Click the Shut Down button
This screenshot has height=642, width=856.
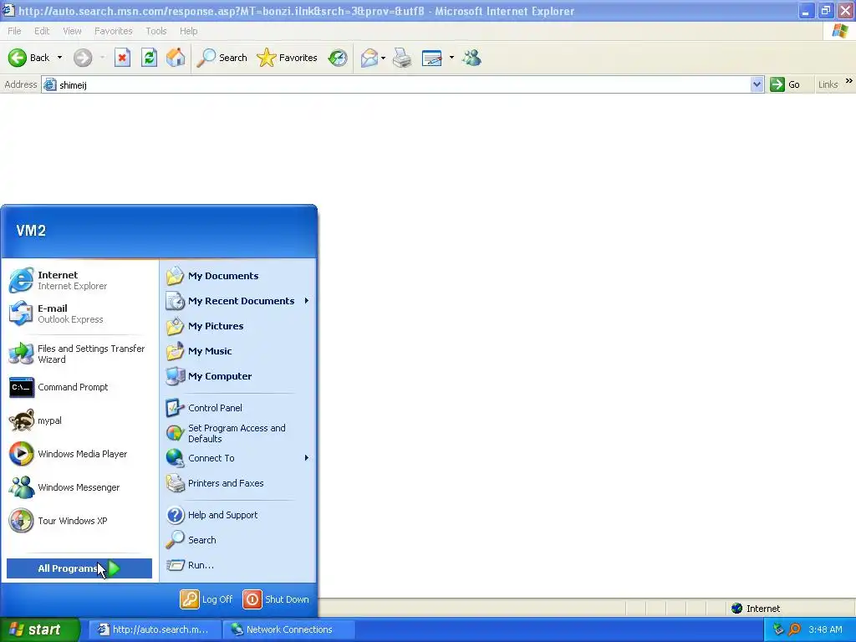(x=276, y=599)
